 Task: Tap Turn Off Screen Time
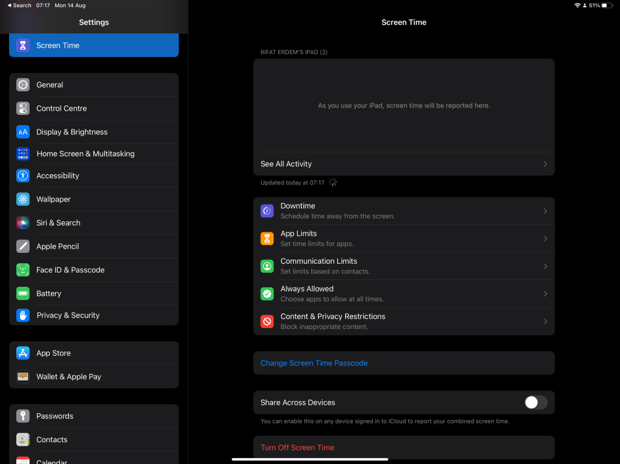tap(404, 448)
